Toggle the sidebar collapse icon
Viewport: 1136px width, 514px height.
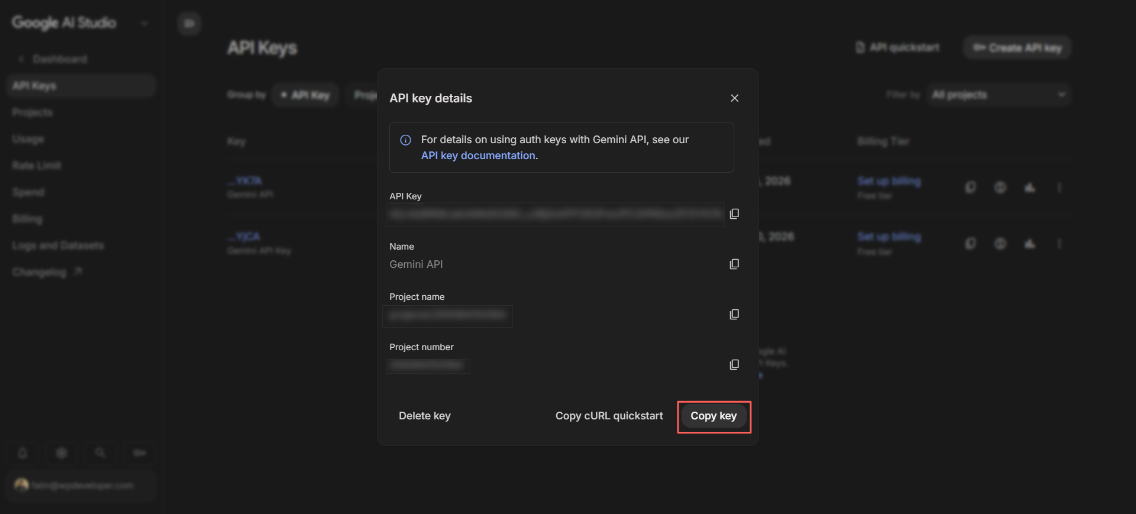(x=189, y=23)
